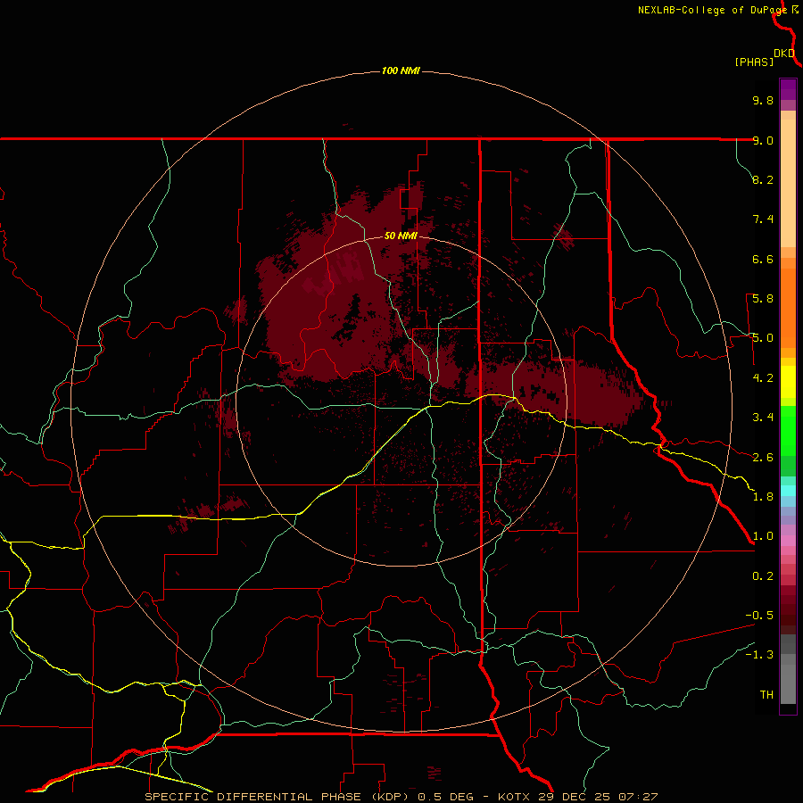Click the cyan band of color scale
The height and width of the screenshot is (803, 803).
[x=788, y=491]
